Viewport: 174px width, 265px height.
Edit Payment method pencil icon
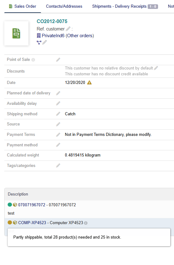pyautogui.click(x=58, y=145)
